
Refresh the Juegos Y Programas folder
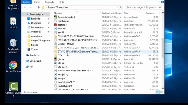pyautogui.click(x=121, y=8)
